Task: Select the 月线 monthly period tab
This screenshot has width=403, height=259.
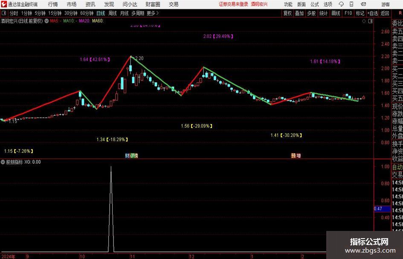Action: click(x=124, y=13)
